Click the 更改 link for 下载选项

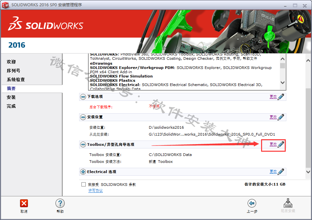pos(273,97)
